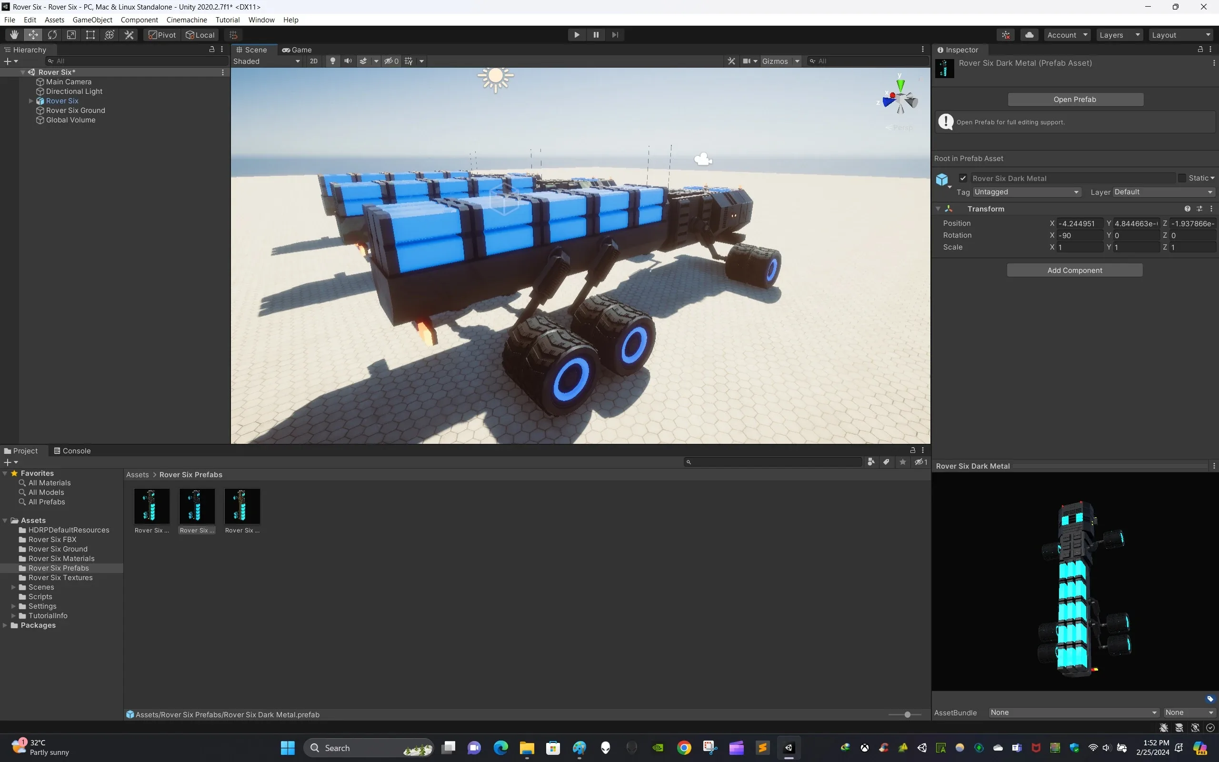This screenshot has width=1219, height=762.
Task: Toggle hidden objects visibility counter
Action: 391,61
